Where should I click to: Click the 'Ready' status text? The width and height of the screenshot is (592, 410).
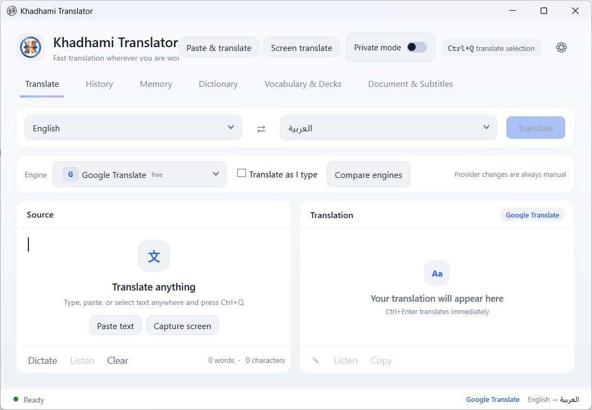(34, 399)
